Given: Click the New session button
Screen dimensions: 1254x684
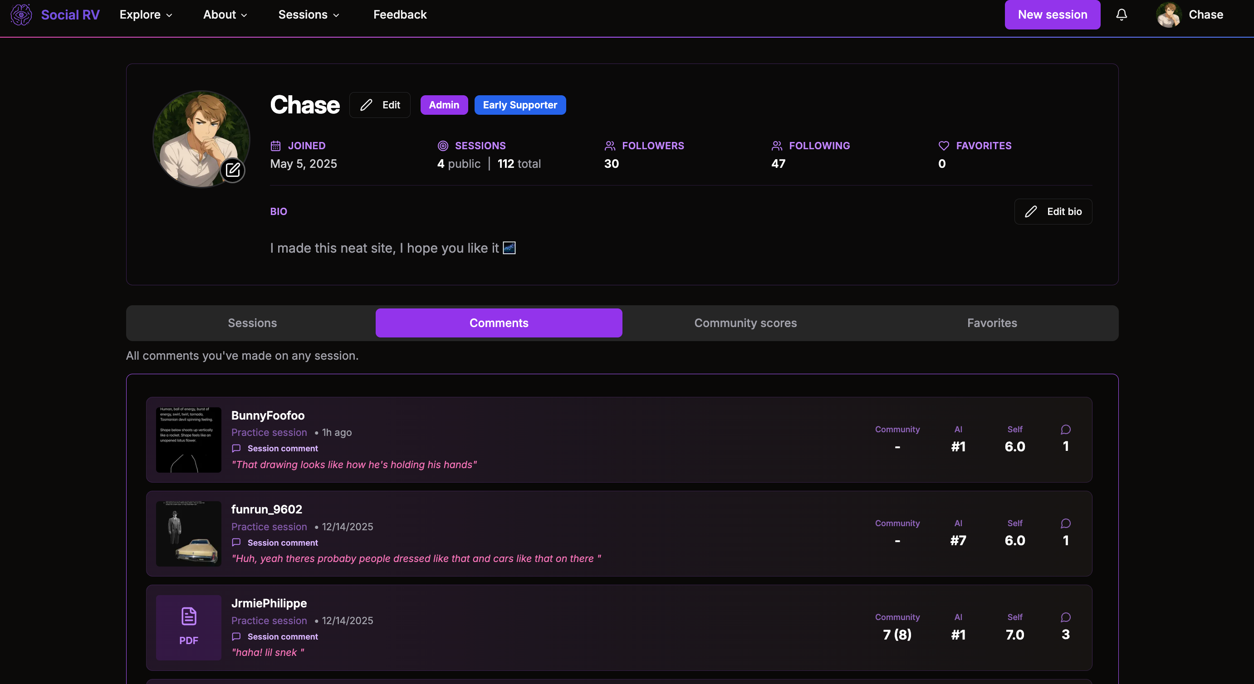Looking at the screenshot, I should point(1052,15).
